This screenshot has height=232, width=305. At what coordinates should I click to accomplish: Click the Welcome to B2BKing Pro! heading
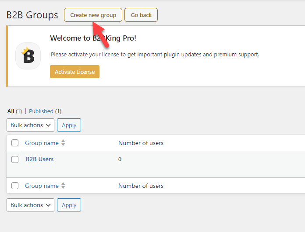(x=93, y=38)
